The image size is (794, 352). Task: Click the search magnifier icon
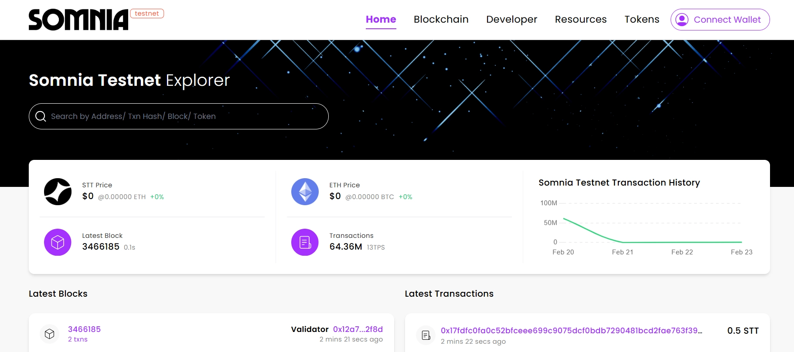click(x=41, y=116)
